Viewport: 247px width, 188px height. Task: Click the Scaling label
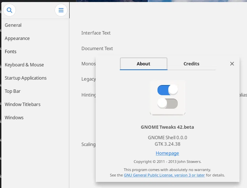pyautogui.click(x=89, y=144)
